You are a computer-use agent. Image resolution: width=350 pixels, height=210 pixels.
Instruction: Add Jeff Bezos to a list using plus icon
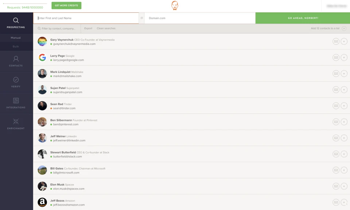click(344, 202)
